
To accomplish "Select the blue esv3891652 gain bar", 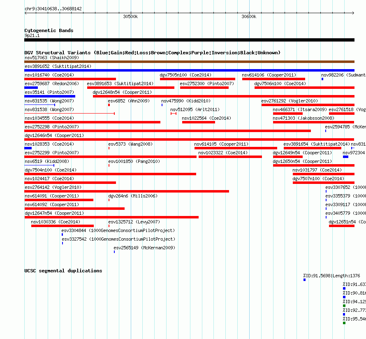I will coord(189,70).
